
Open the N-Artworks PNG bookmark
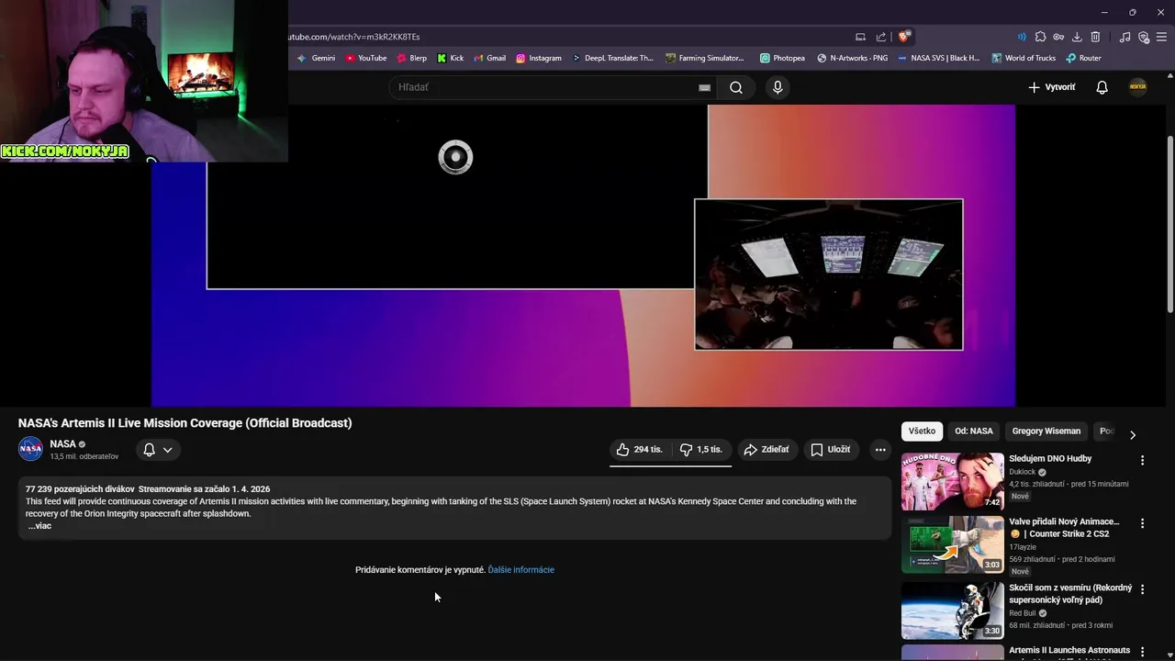[x=852, y=58]
